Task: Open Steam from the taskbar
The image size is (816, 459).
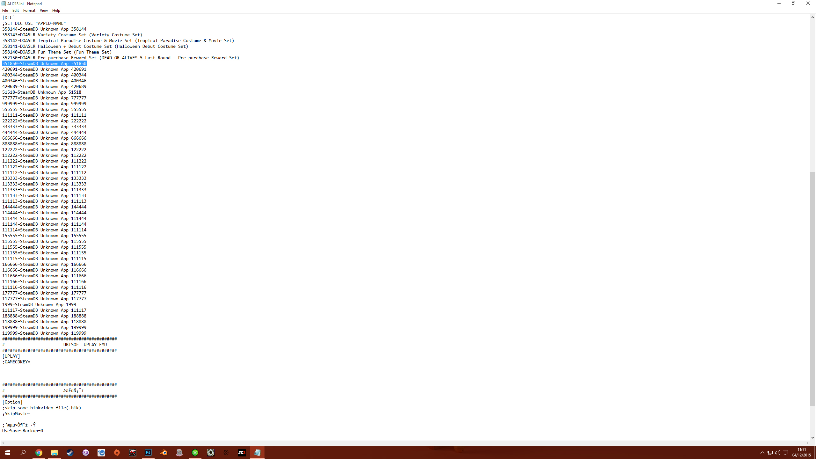Action: pyautogui.click(x=70, y=453)
